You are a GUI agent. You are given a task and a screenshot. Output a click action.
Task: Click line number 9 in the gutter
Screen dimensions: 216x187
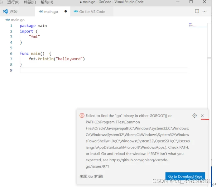11,70
